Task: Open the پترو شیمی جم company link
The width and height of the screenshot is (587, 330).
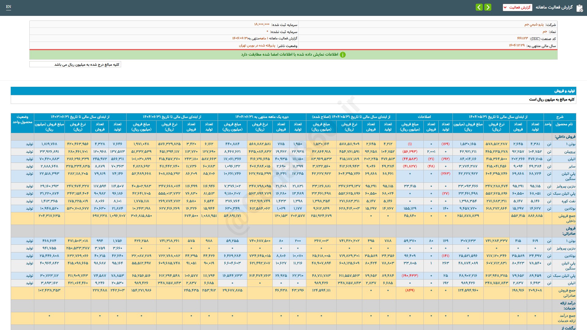Action: point(534,25)
